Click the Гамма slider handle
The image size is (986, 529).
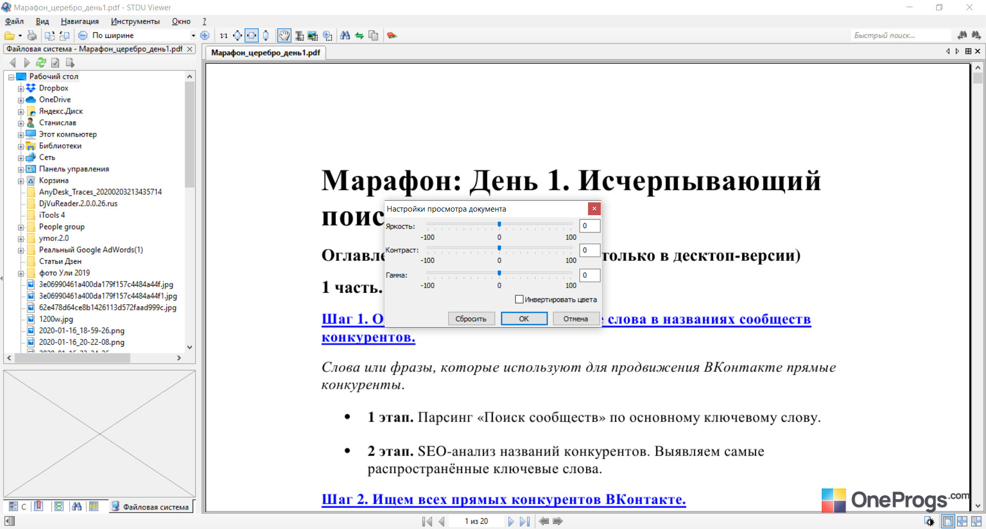[x=499, y=273]
